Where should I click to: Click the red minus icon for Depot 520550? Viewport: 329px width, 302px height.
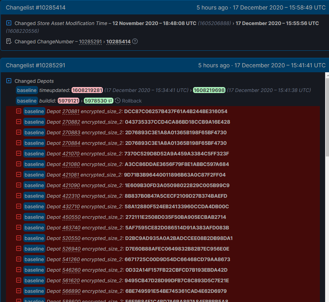pyautogui.click(x=19, y=238)
